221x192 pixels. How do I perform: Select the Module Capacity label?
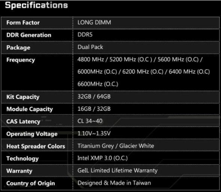[x=30, y=109]
